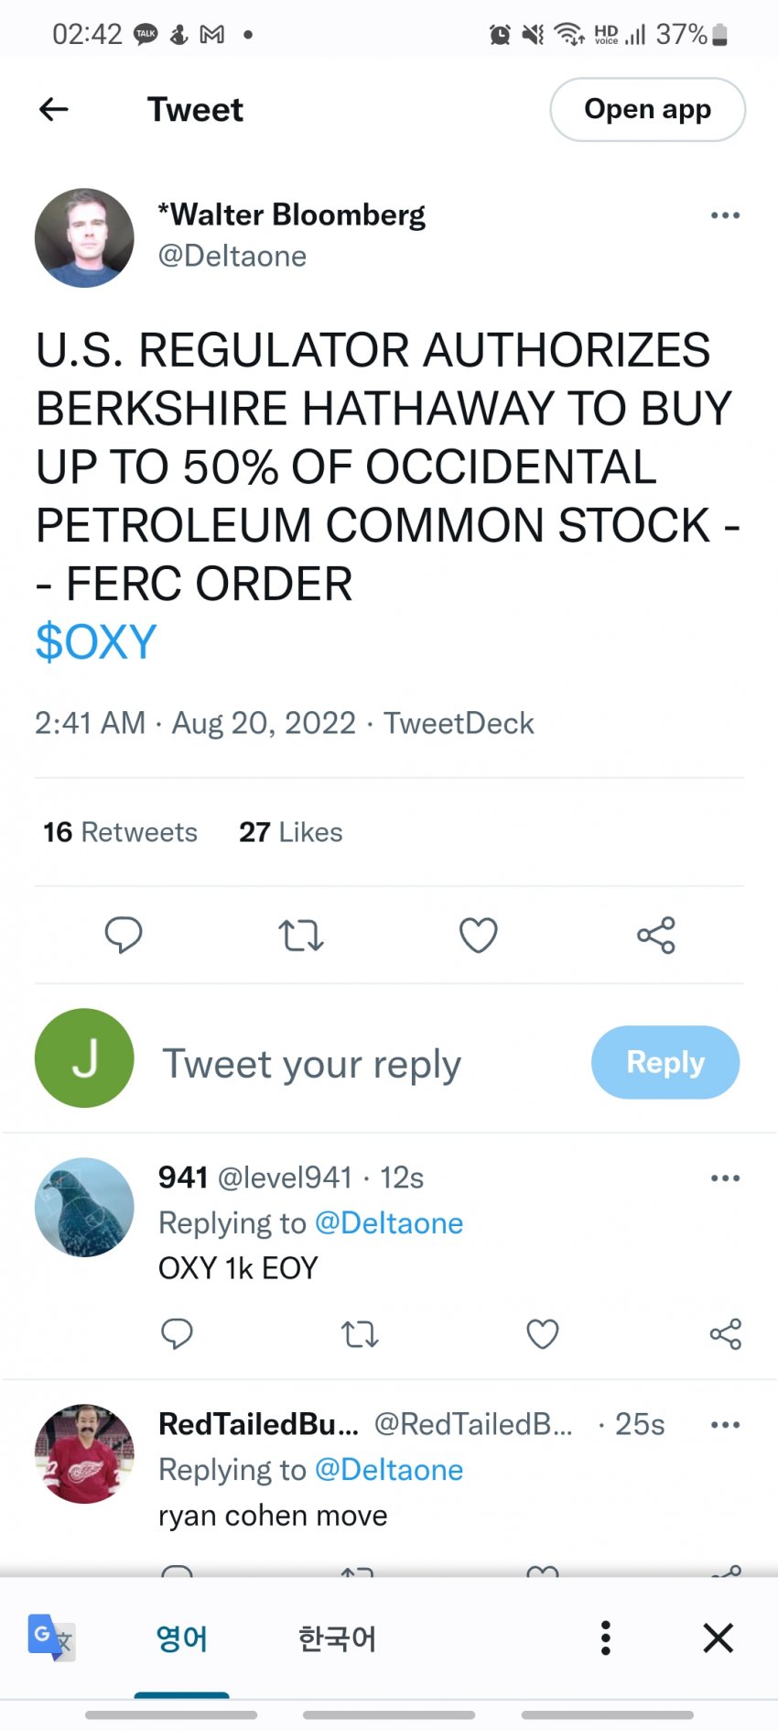Image resolution: width=778 pixels, height=1731 pixels.
Task: Retweet the main Berkshire Hathaway tweet
Action: 301,936
